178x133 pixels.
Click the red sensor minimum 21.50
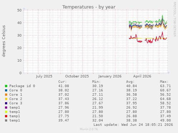click(x=97, y=116)
